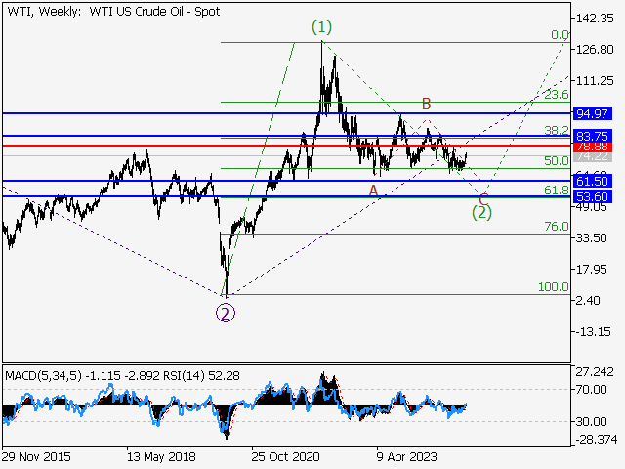Click the circled purple wave 2 marker
625x469 pixels.
click(x=226, y=314)
